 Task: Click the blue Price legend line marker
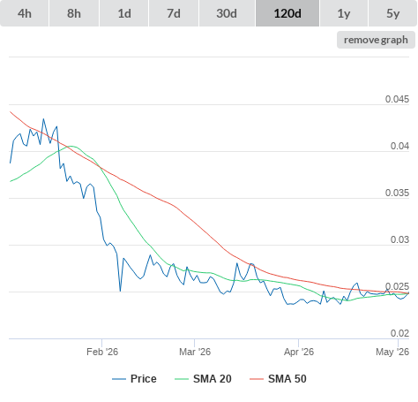pos(119,379)
